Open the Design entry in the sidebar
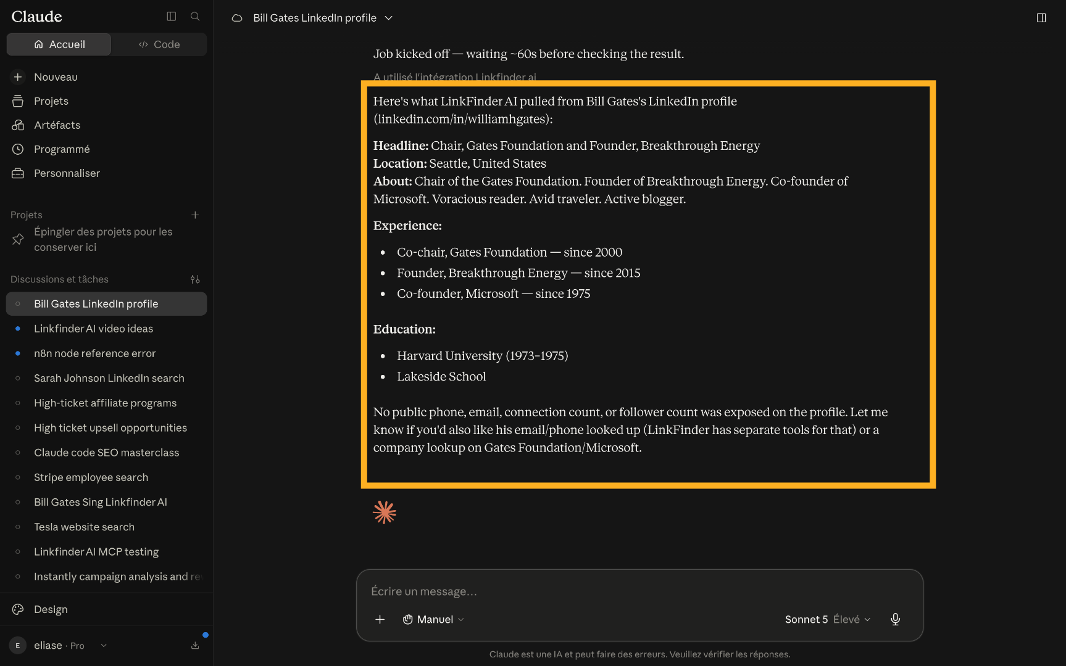1066x666 pixels. (x=106, y=609)
